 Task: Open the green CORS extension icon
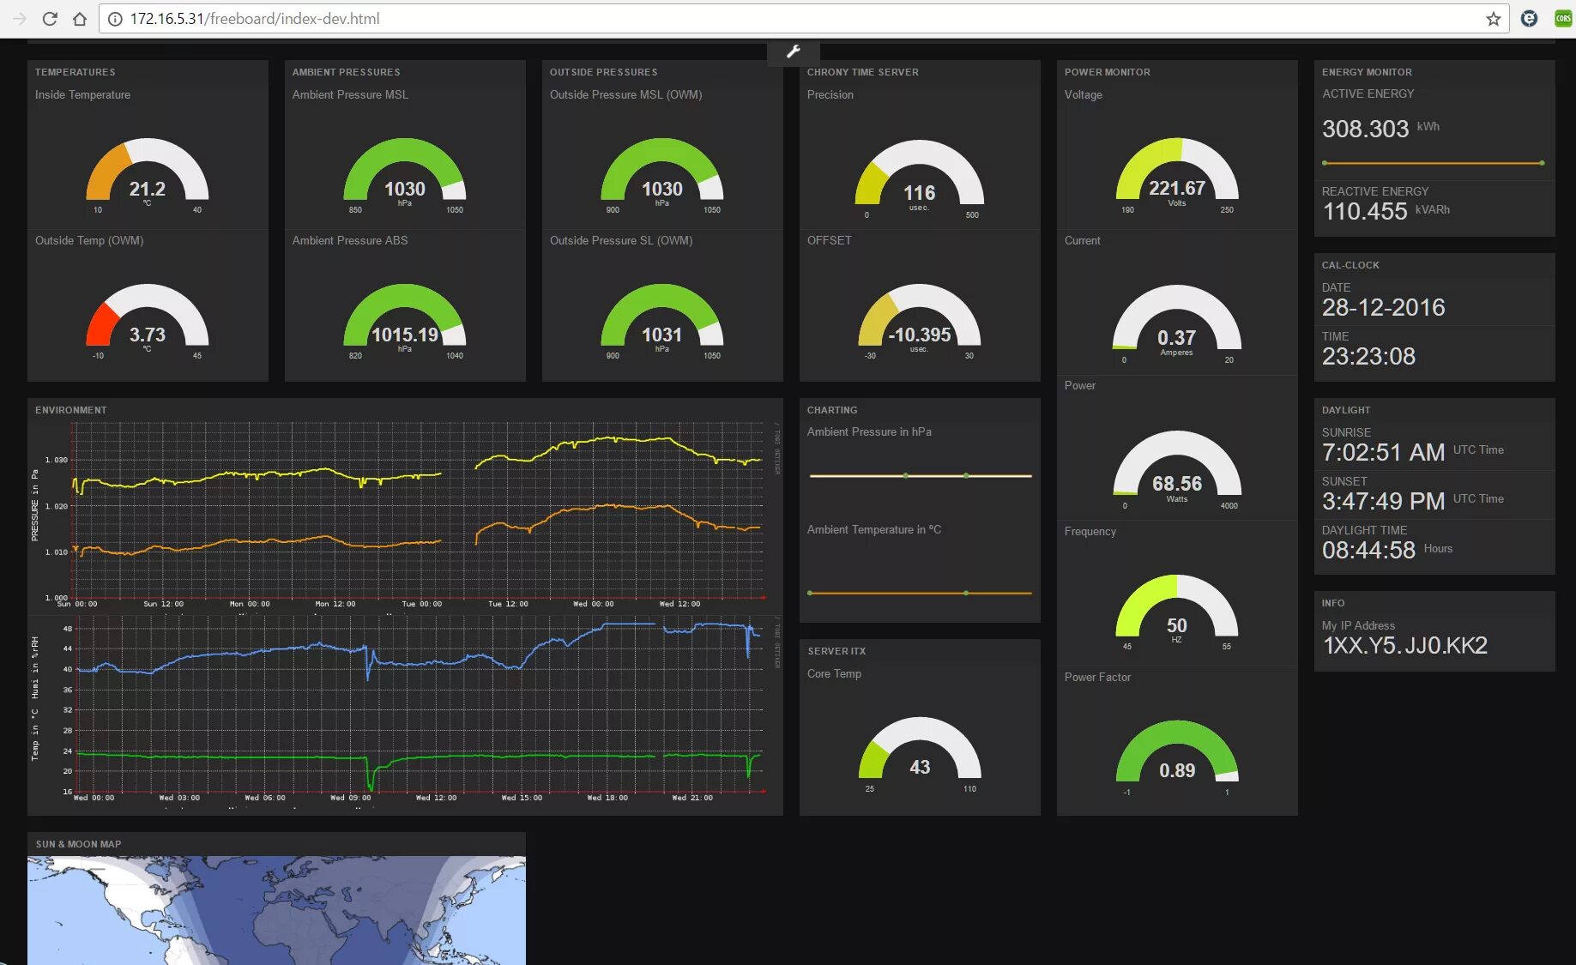tap(1563, 19)
